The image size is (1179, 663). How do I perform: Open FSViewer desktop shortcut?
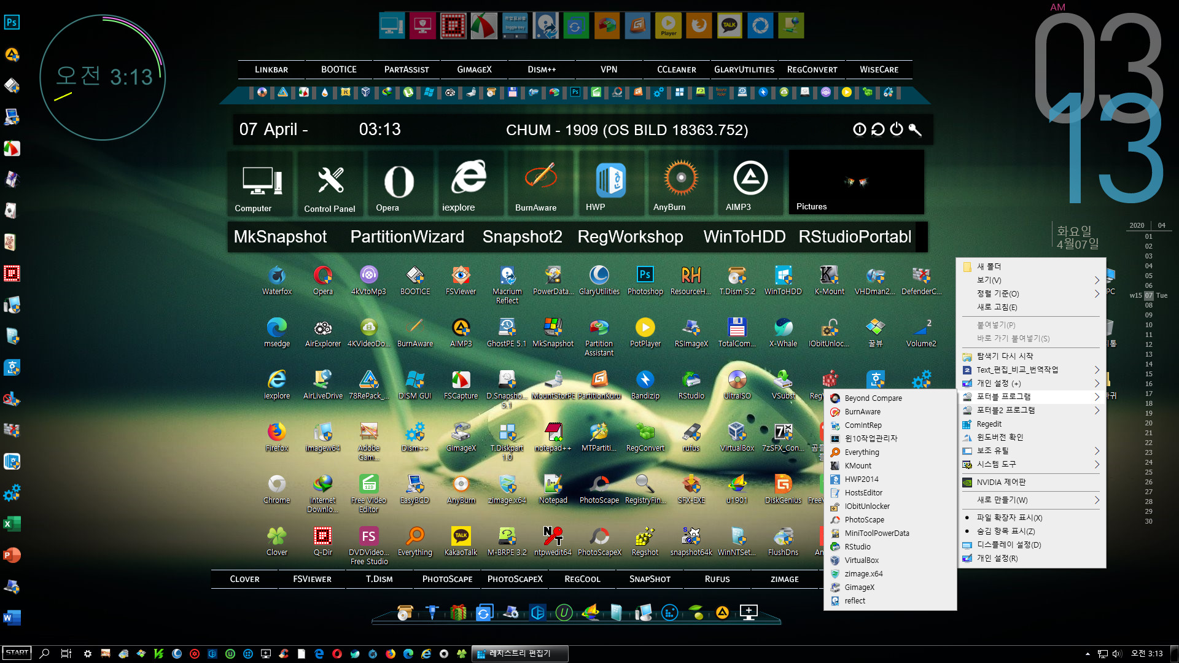click(x=461, y=281)
